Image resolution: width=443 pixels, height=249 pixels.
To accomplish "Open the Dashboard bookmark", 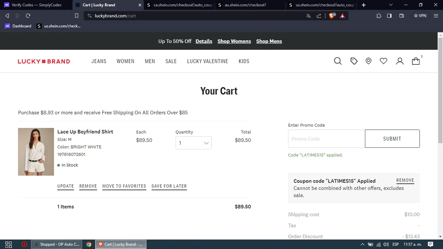I will tap(18, 26).
